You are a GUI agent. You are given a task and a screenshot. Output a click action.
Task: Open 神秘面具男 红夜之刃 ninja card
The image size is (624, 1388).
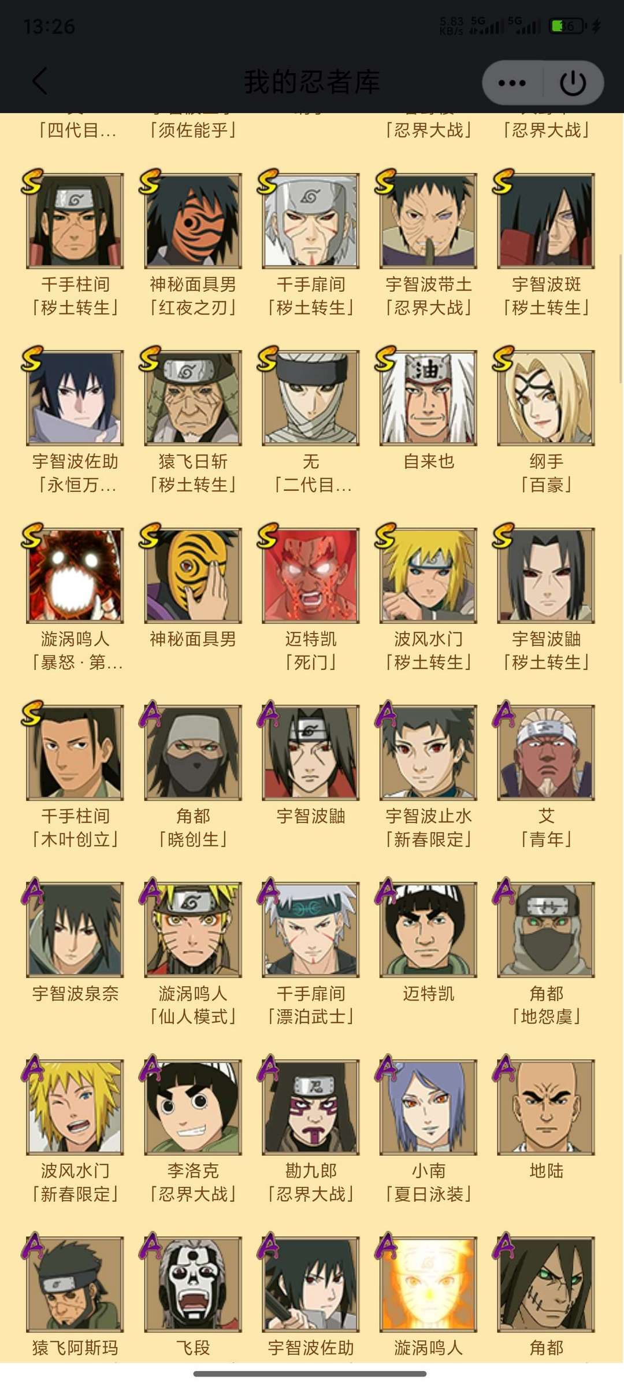coord(193,221)
